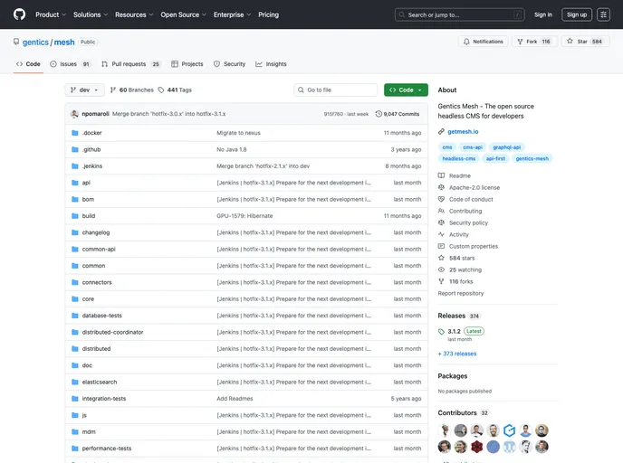The width and height of the screenshot is (623, 463).
Task: Open the api folder icon
Action: tap(74, 183)
